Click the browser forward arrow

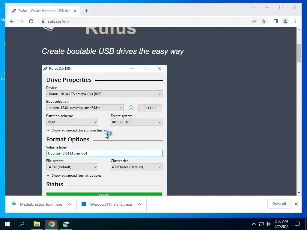(x=22, y=21)
